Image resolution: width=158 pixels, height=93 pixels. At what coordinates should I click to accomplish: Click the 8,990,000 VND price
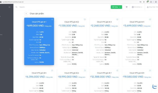pyautogui.click(x=68, y=77)
